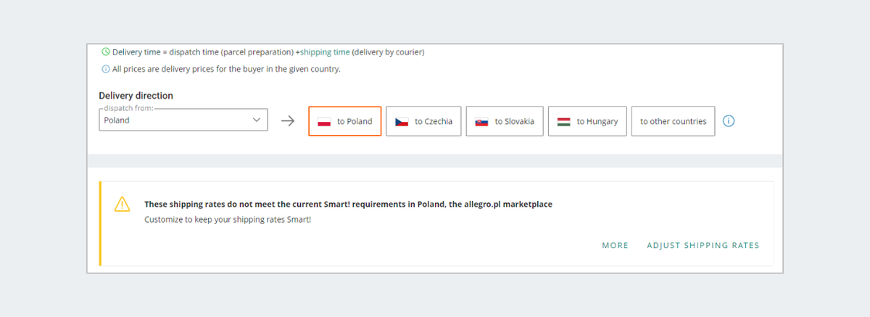This screenshot has height=317, width=870.
Task: Expand the dispatch from chevron arrow
Action: pos(256,120)
